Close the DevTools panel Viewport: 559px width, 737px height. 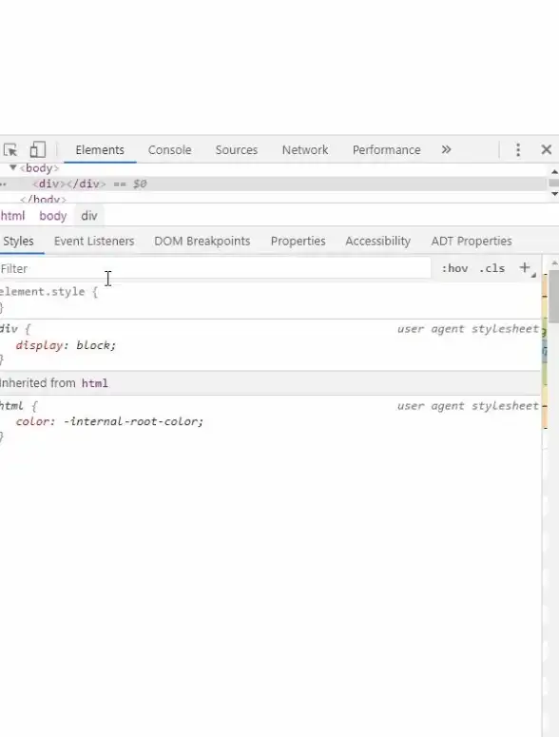click(547, 149)
